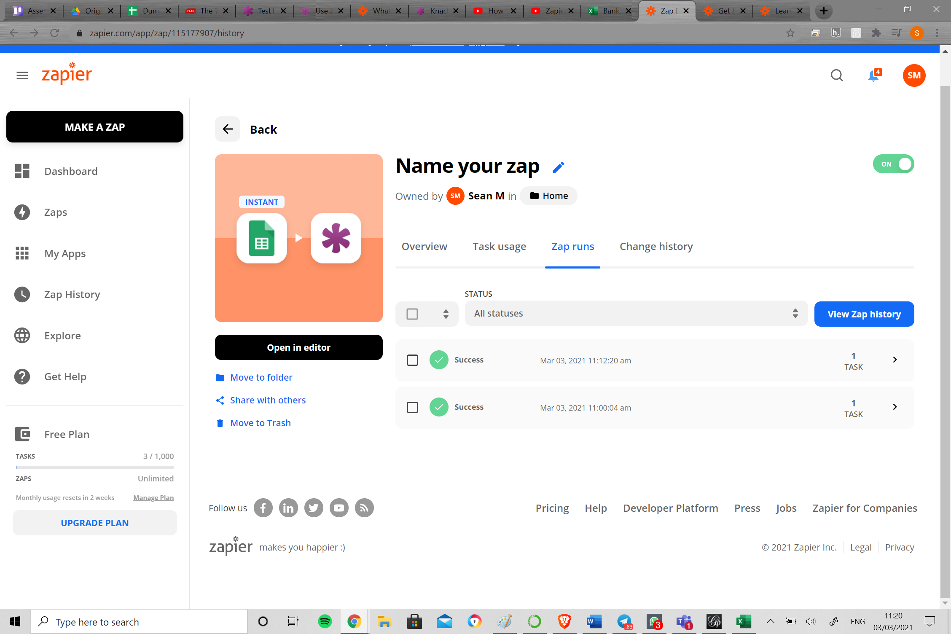Bookmark this page with star icon
The height and width of the screenshot is (634, 951).
(790, 33)
